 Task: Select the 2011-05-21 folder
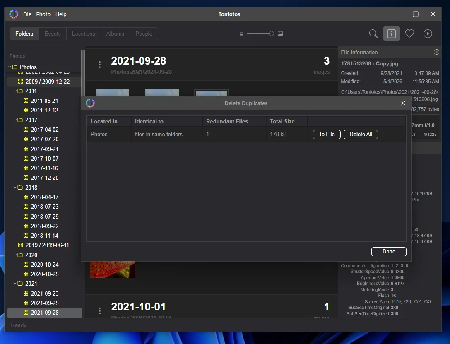(x=44, y=101)
